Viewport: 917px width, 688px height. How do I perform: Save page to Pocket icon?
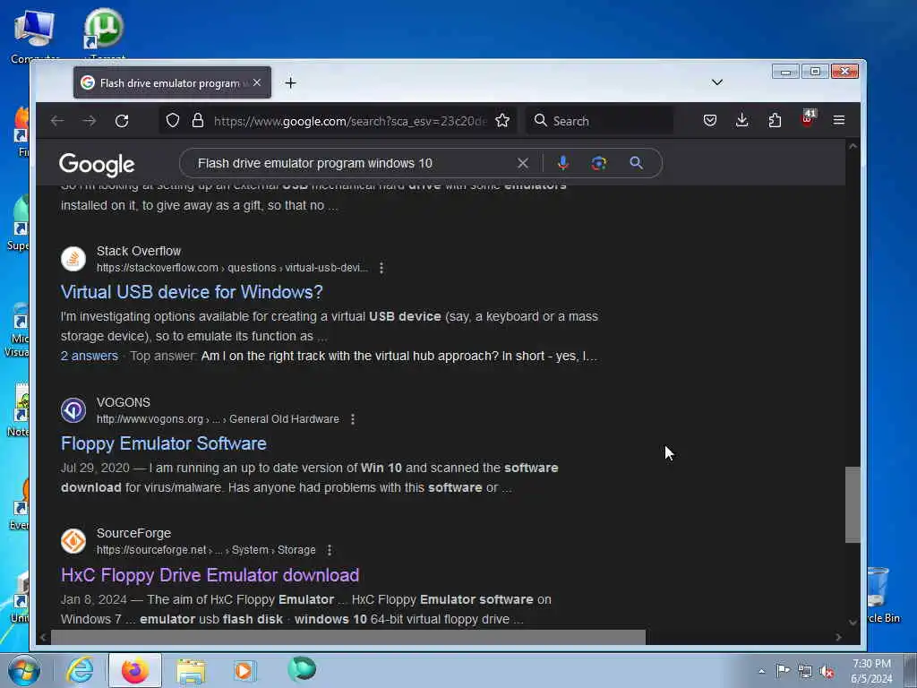coord(710,121)
